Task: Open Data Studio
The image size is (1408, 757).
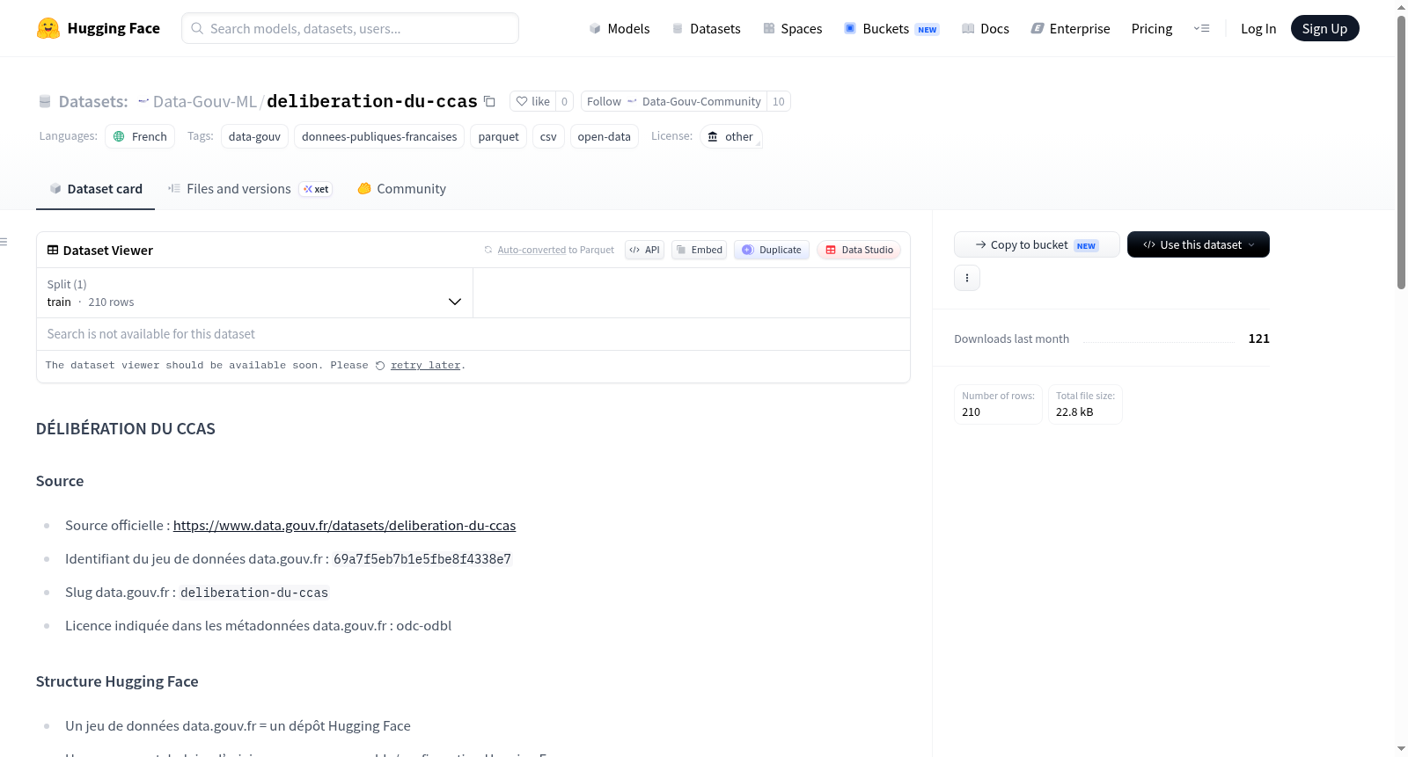Action: coord(859,250)
